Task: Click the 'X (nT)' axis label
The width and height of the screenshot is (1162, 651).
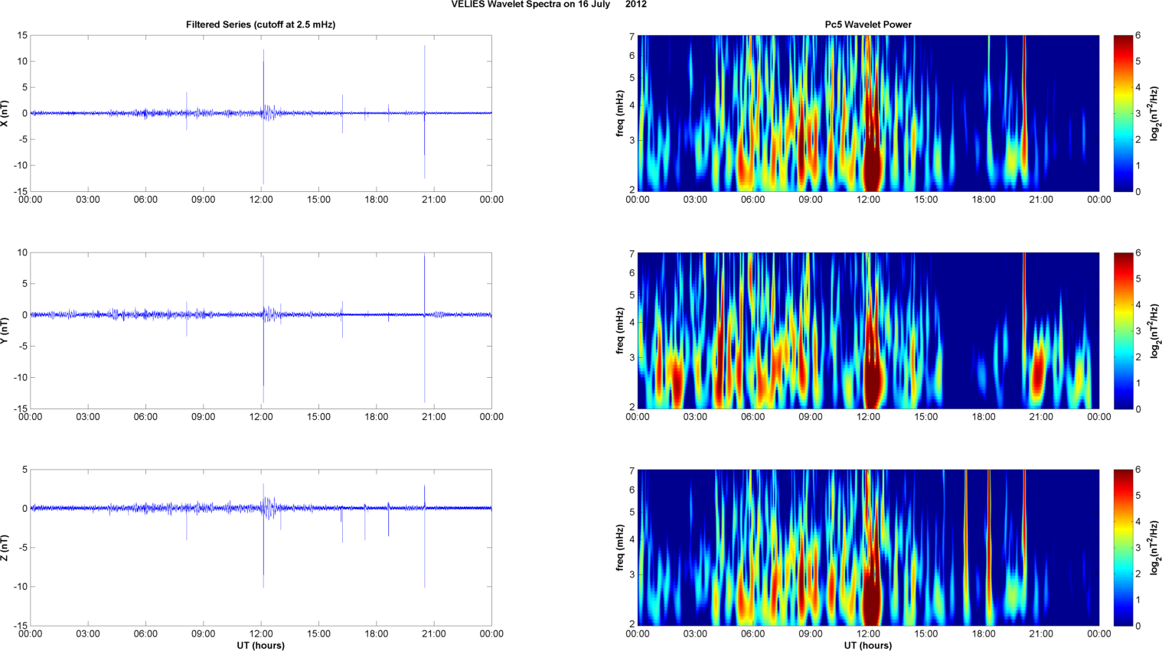Action: coord(5,113)
